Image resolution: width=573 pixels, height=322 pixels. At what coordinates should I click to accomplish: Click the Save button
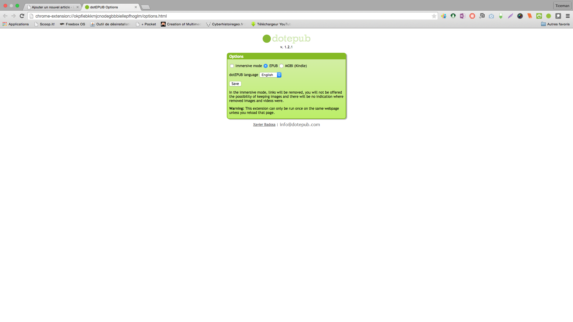pos(235,83)
